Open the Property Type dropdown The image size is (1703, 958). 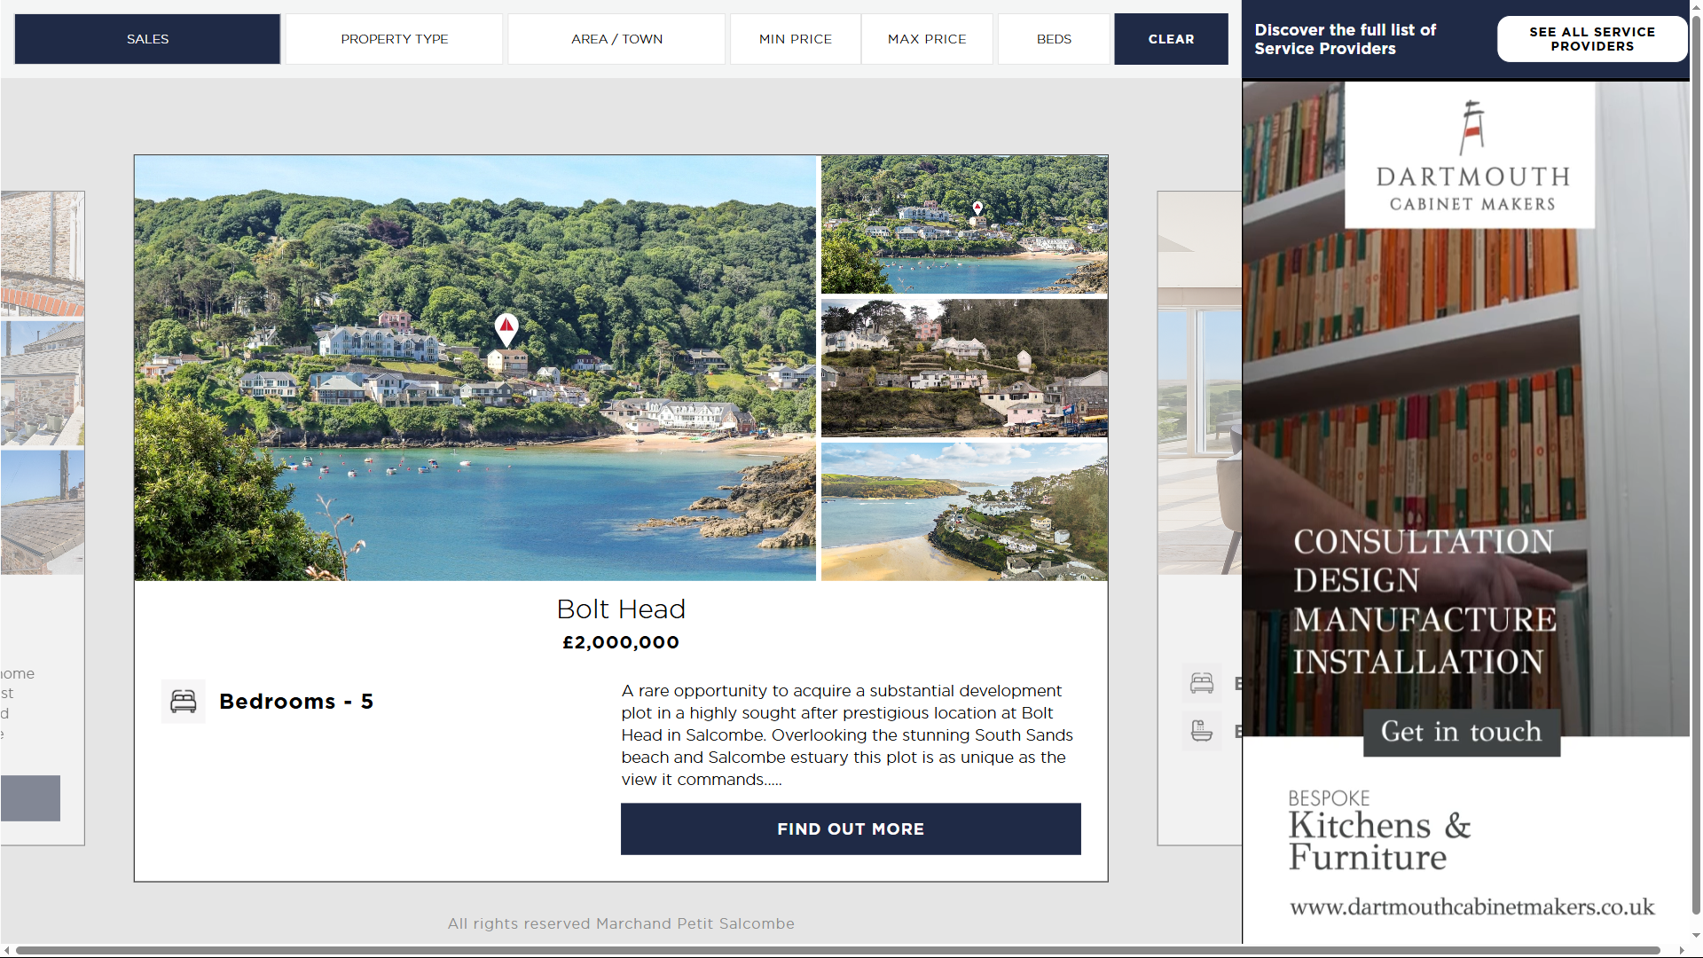pyautogui.click(x=394, y=39)
